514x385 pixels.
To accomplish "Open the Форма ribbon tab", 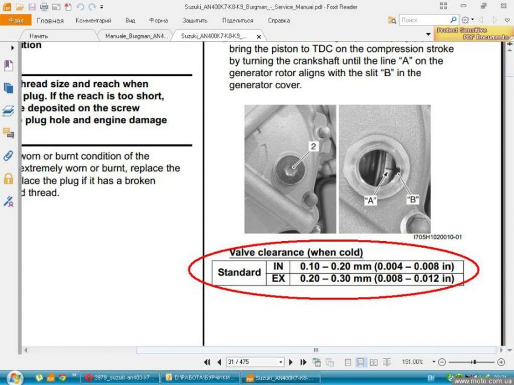I will [158, 21].
